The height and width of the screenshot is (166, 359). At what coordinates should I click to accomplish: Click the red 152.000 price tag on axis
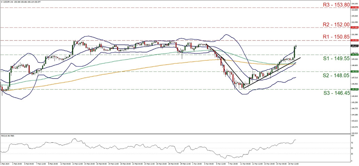point(353,28)
